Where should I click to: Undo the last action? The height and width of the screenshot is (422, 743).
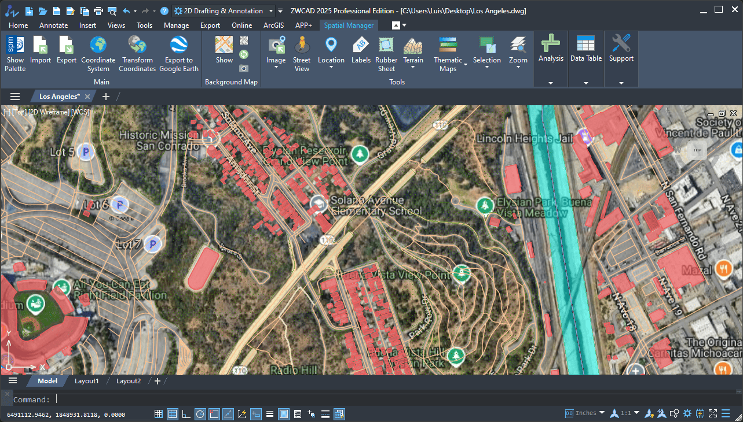point(126,10)
